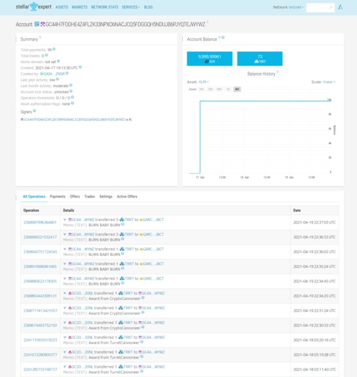The image size is (357, 377).
Task: Open operation 2241672280805377 link
Action: (40, 355)
